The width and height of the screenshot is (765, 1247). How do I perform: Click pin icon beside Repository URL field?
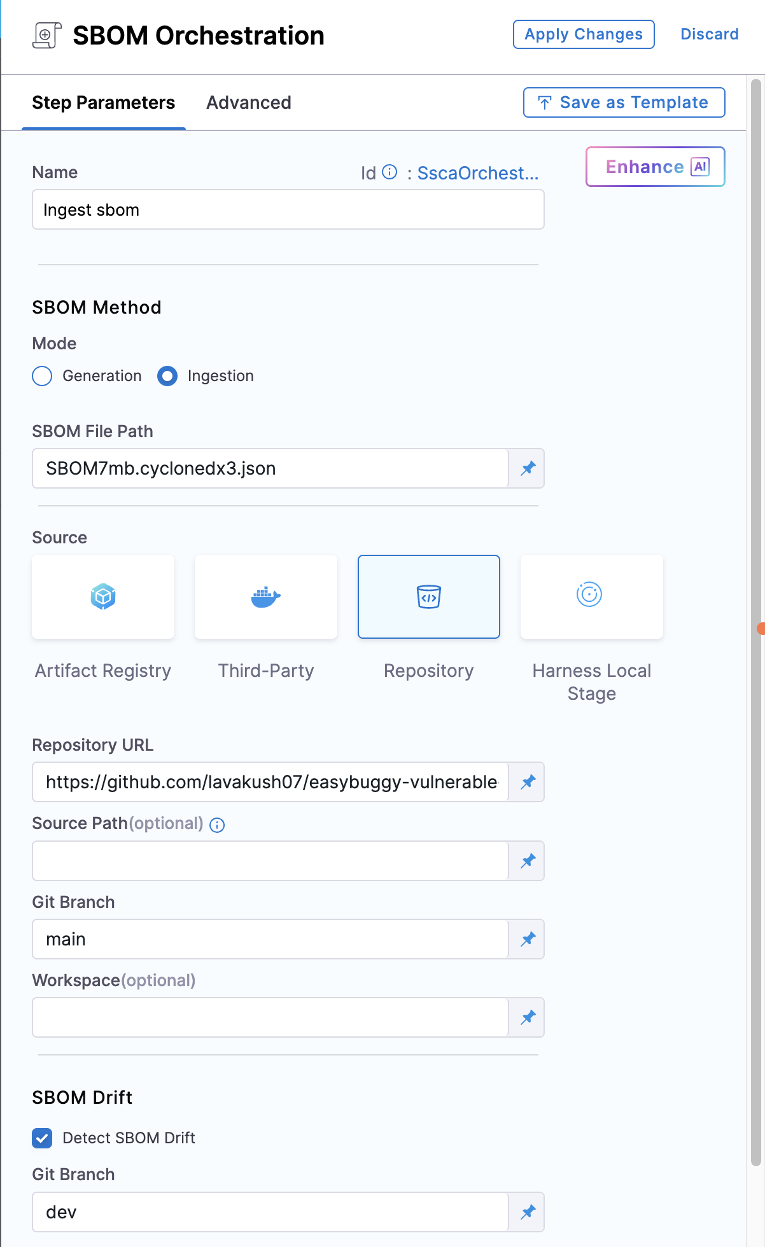coord(528,782)
